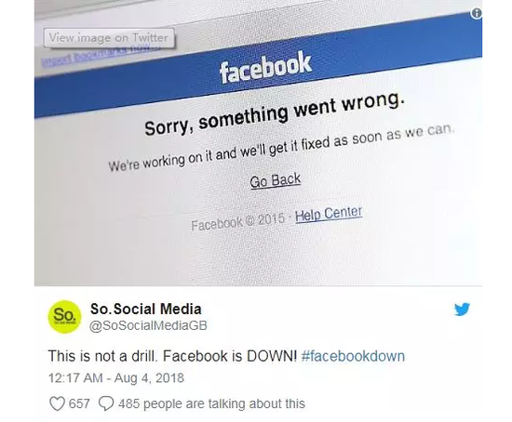Click the Facebook © 2015 footer text
512x422 pixels.
tap(238, 221)
